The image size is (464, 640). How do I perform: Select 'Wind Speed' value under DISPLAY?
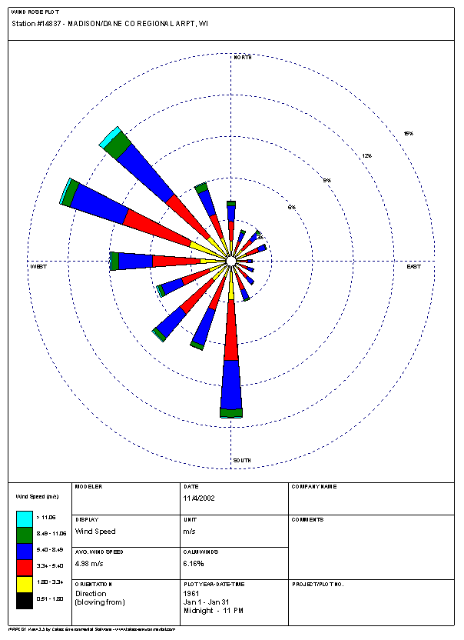[95, 532]
